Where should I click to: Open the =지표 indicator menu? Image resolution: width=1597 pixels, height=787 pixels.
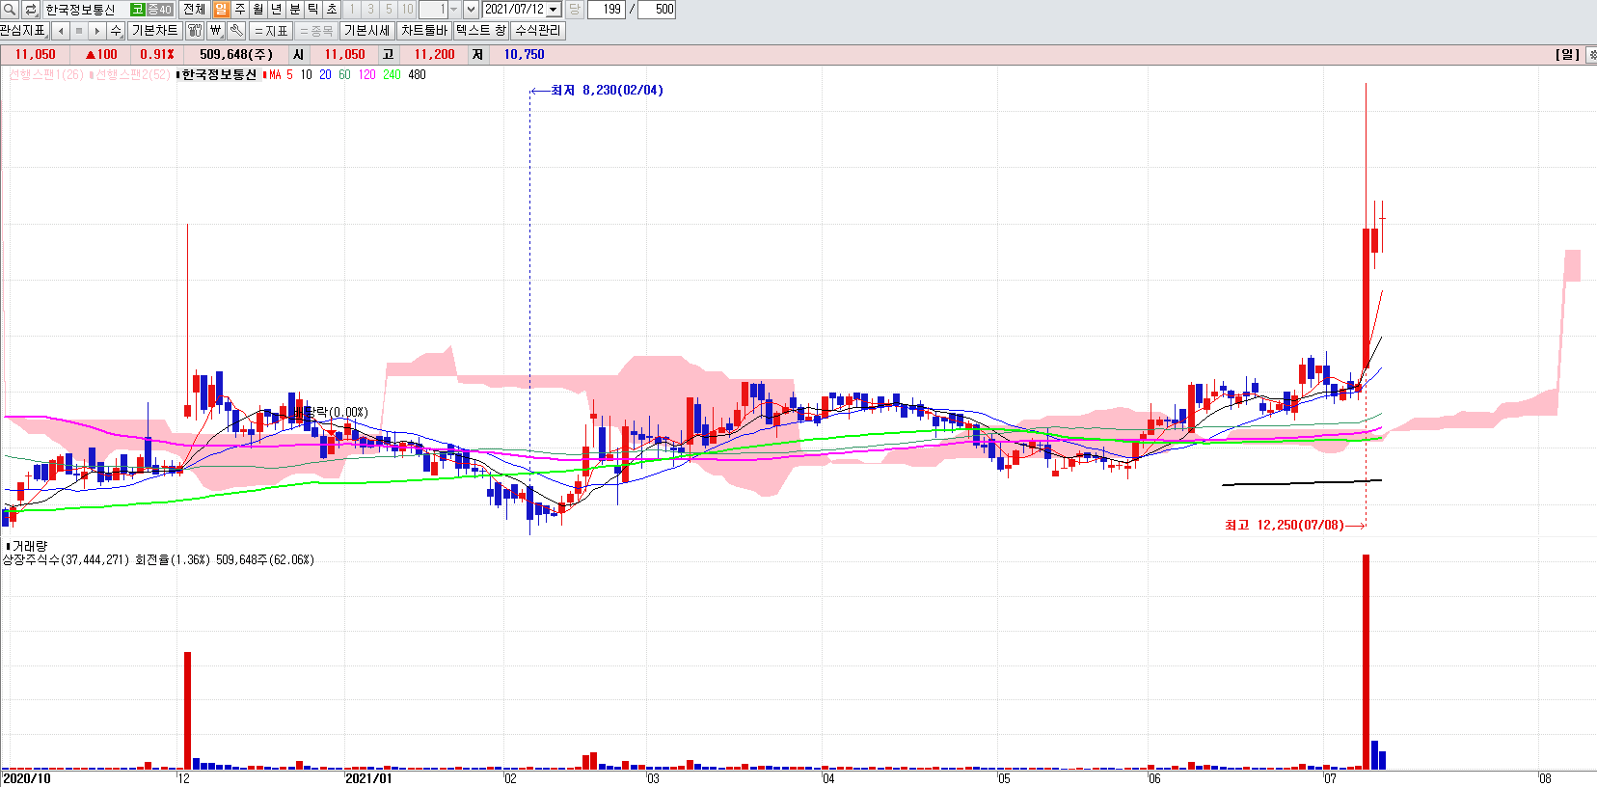click(x=271, y=31)
